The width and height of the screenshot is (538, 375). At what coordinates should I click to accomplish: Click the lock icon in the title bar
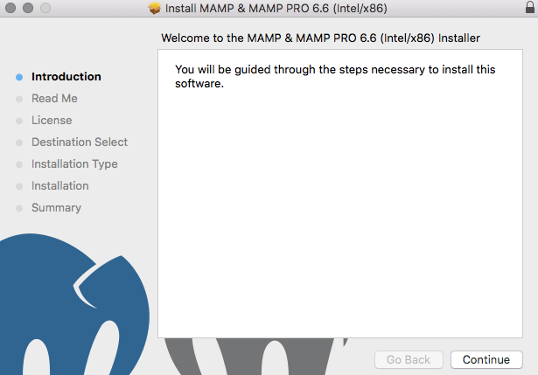529,8
